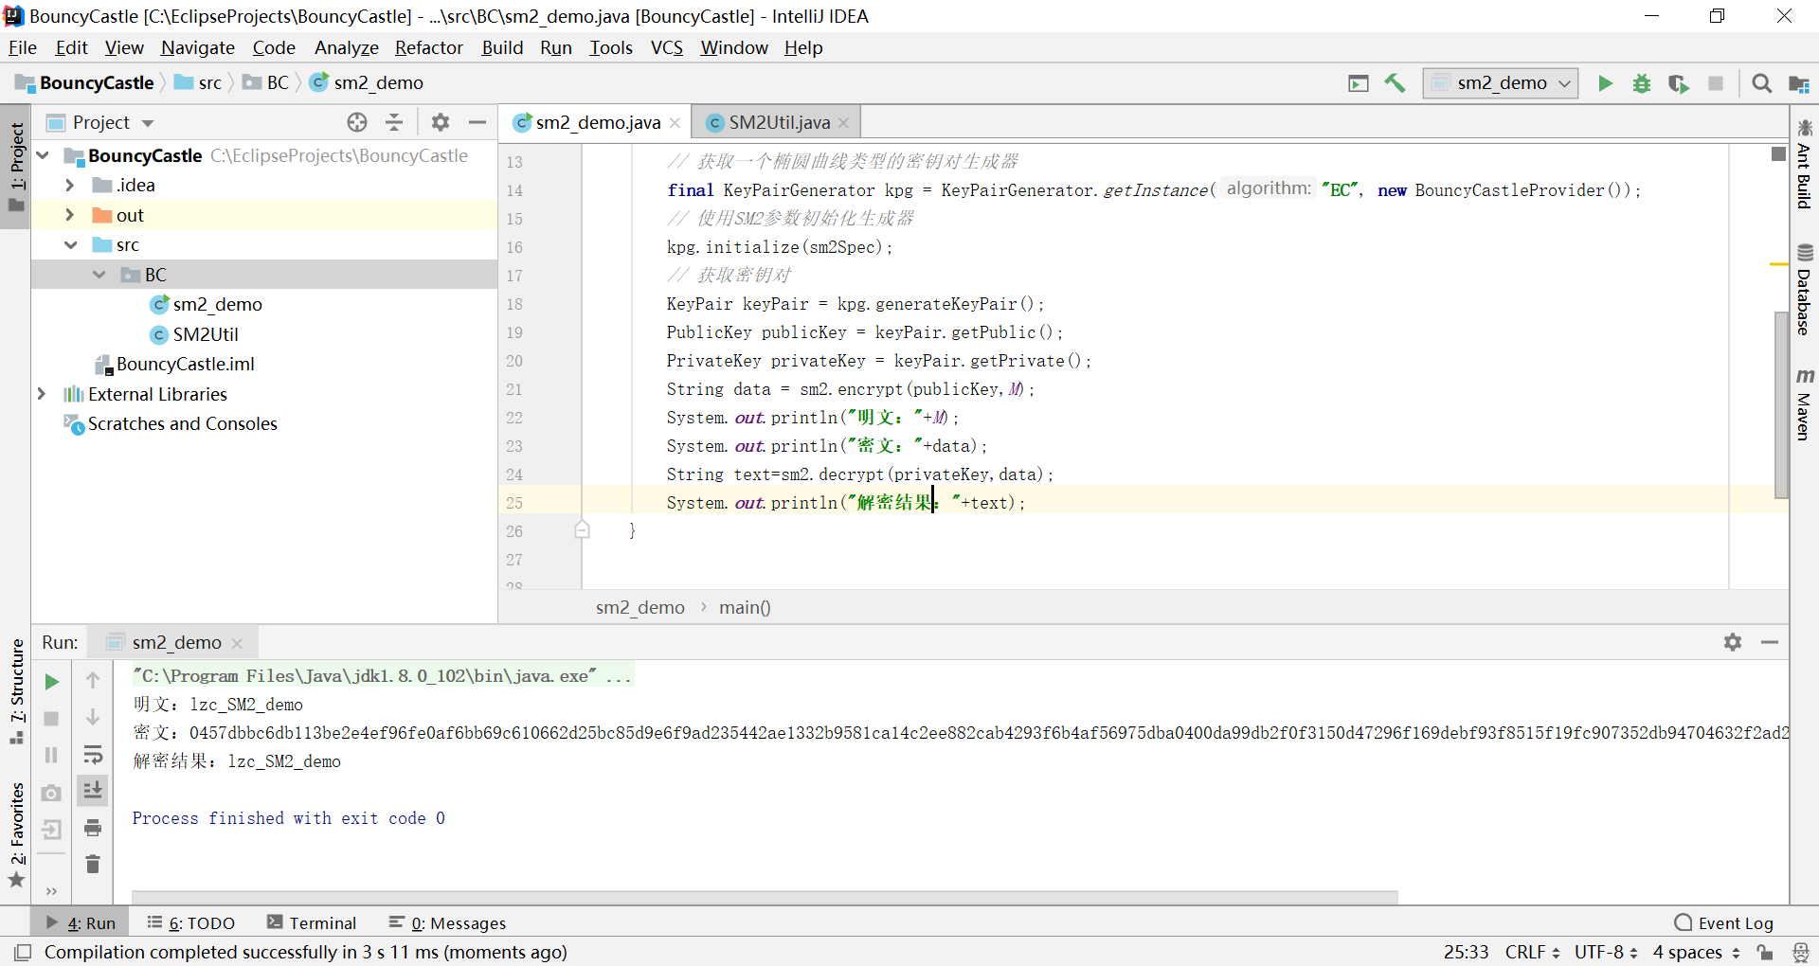Toggle the Ant Build side panel

1804,164
